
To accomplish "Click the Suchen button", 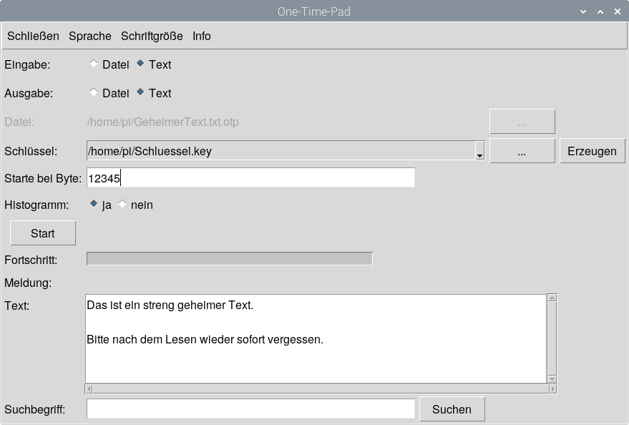I will click(452, 409).
